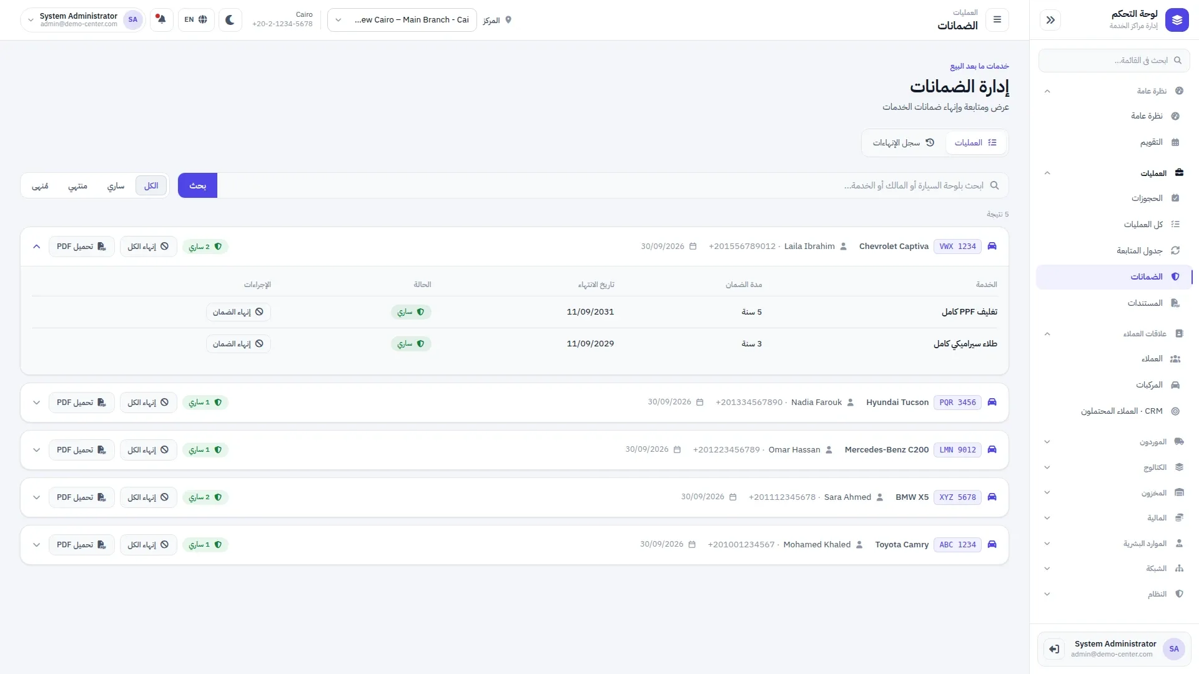Click the sidebar menu search field
This screenshot has height=674, width=1199.
point(1114,61)
